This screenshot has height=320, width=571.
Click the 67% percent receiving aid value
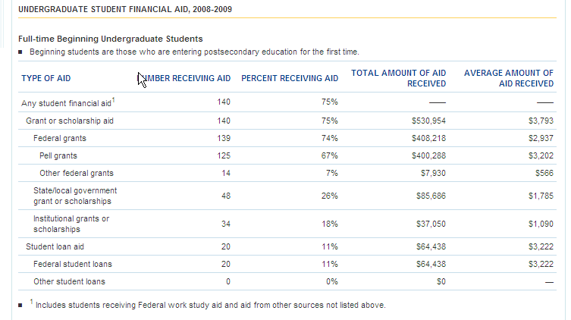point(329,155)
